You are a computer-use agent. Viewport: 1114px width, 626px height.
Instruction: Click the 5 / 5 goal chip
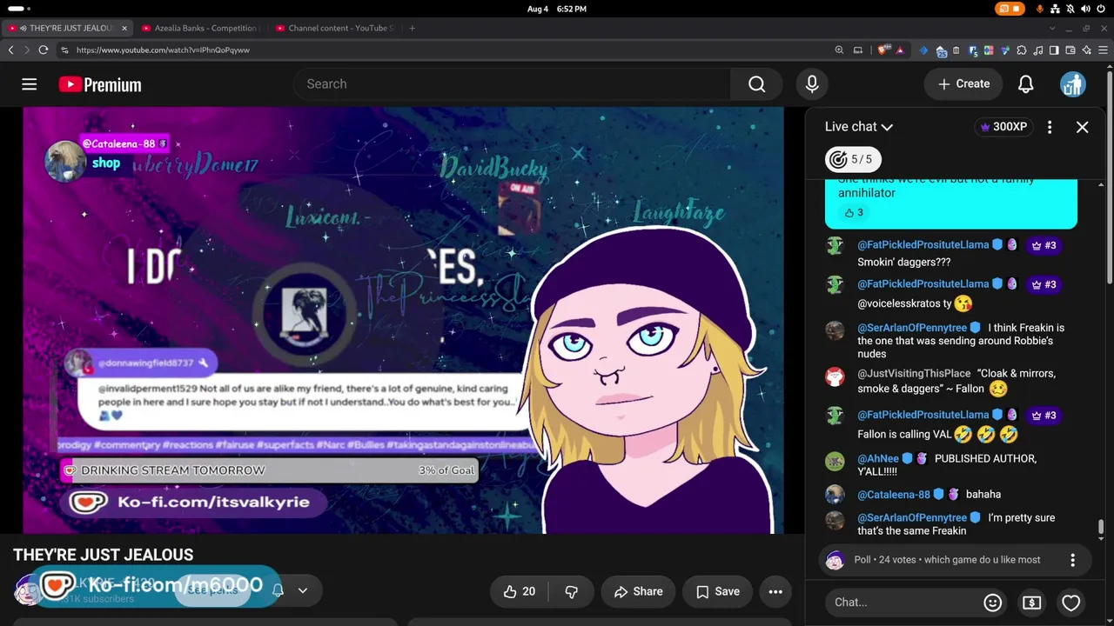[853, 159]
